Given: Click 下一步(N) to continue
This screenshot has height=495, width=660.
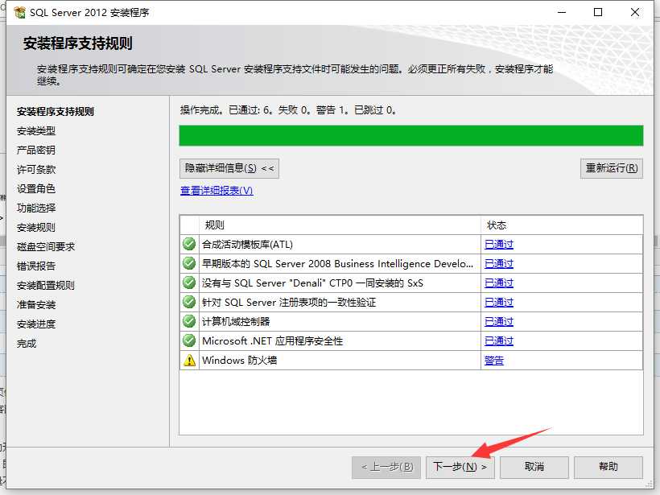Looking at the screenshot, I should 460,467.
